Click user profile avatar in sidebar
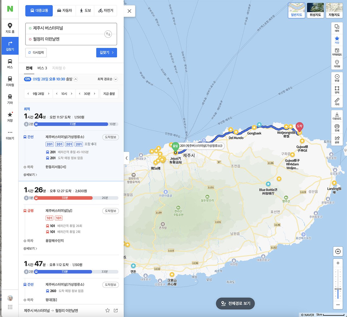This screenshot has height=317, width=347. click(10, 298)
